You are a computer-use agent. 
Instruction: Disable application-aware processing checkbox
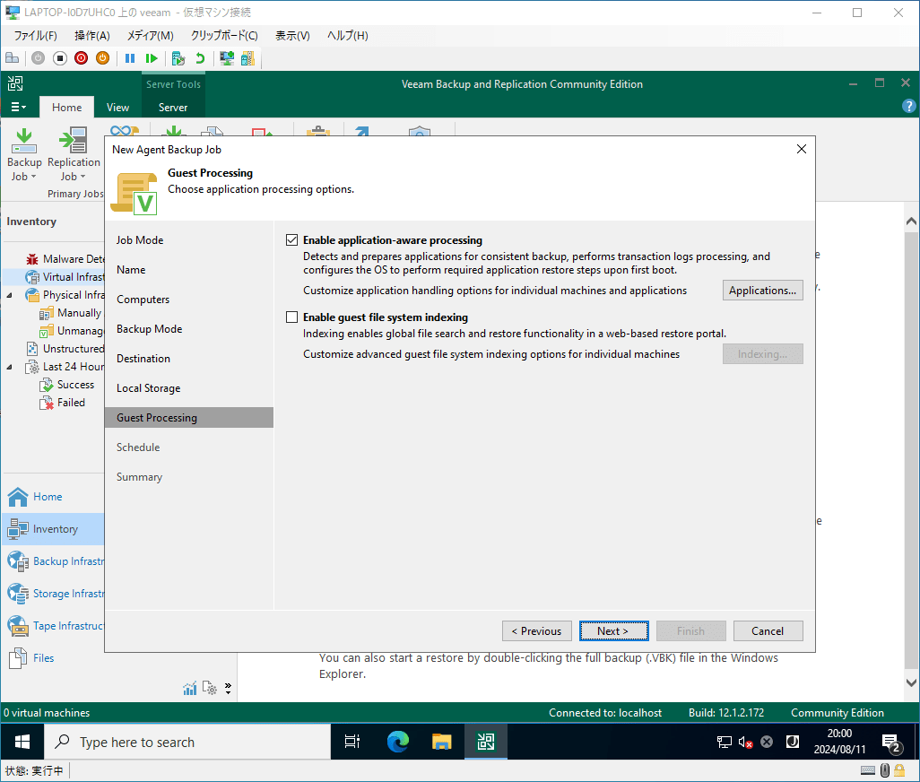click(x=291, y=240)
